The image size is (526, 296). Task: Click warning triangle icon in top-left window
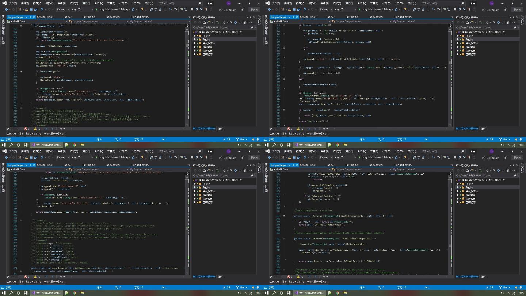(35, 129)
